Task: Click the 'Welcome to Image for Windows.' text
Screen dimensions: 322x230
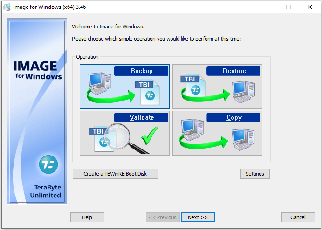Action: (108, 27)
